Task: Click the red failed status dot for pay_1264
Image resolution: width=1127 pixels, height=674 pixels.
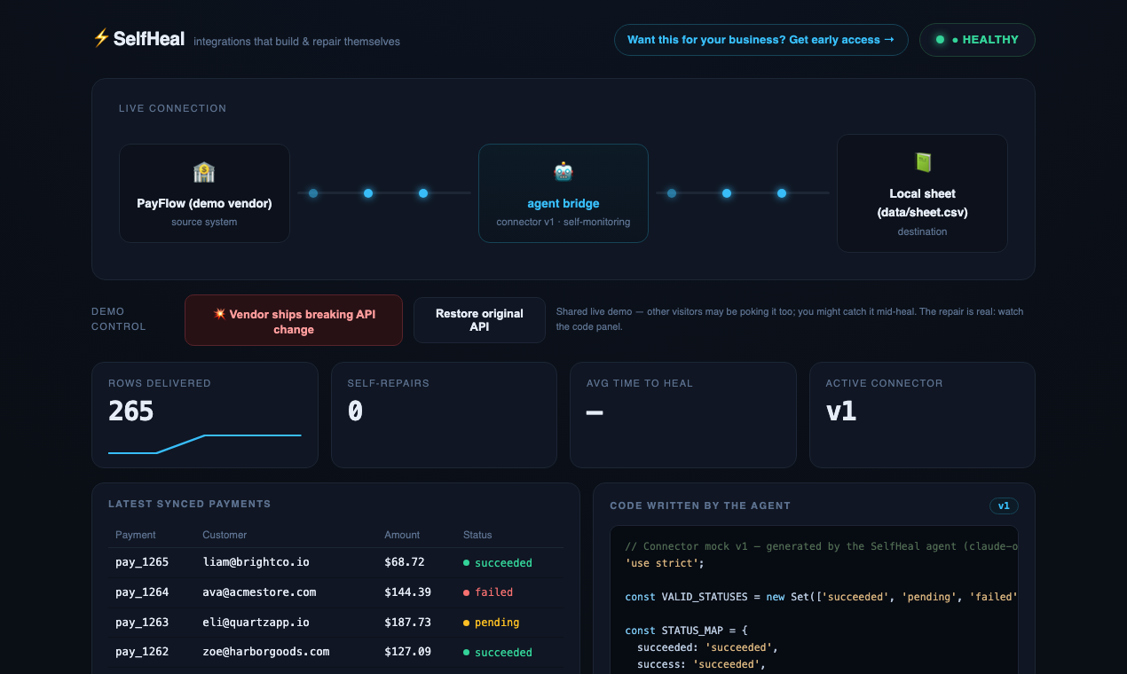Action: [x=467, y=592]
